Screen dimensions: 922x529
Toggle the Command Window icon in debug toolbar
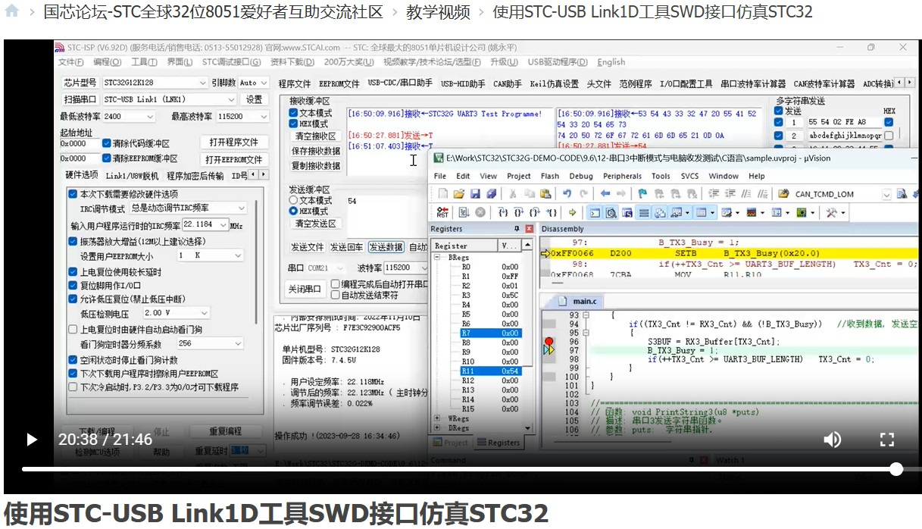click(595, 213)
